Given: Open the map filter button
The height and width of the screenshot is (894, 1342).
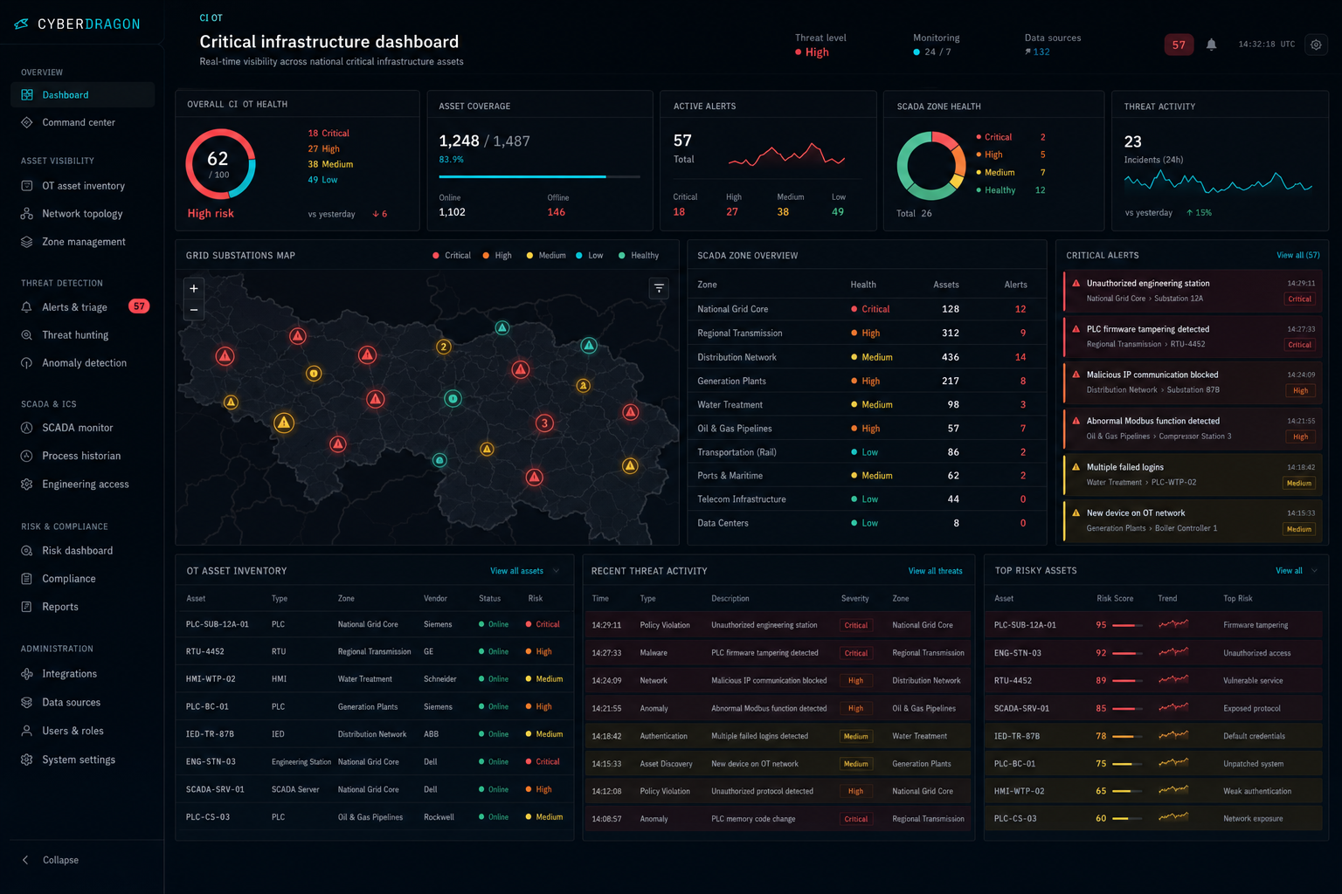Looking at the screenshot, I should 659,288.
